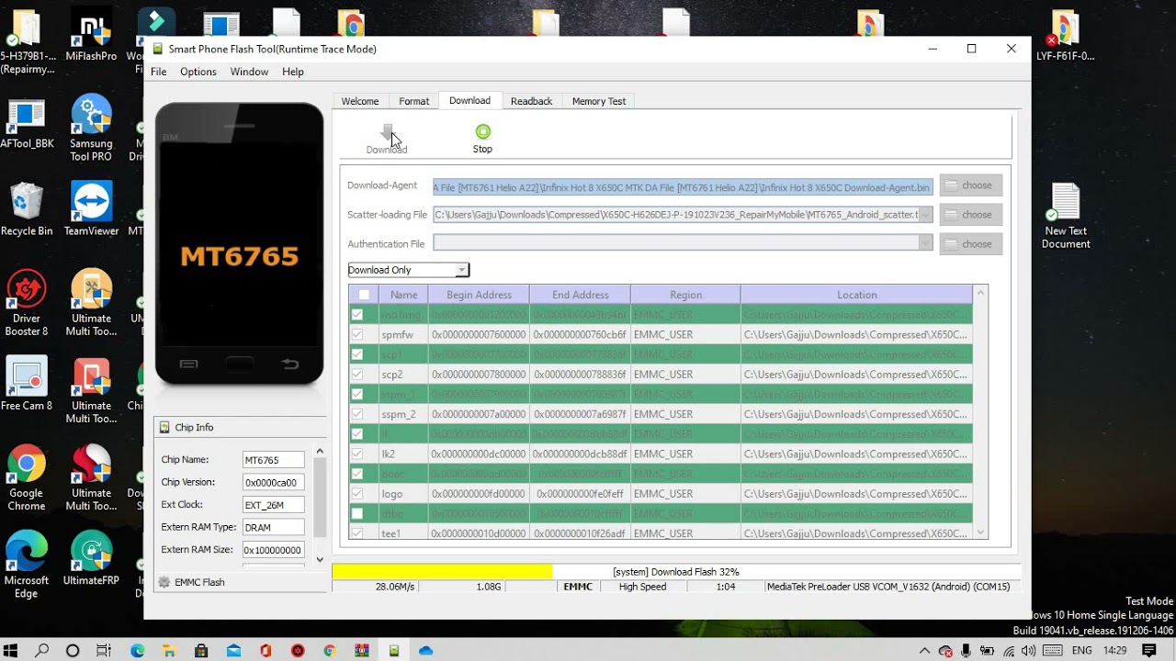Toggle the logo partition checkbox

(x=357, y=493)
